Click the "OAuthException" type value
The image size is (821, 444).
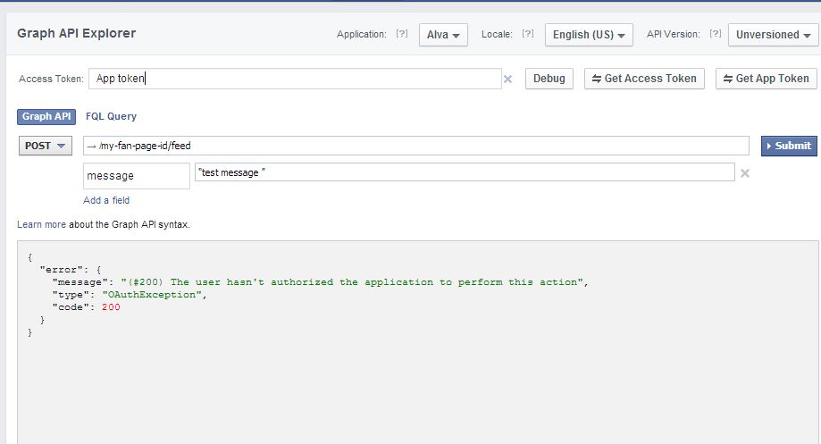(x=152, y=295)
